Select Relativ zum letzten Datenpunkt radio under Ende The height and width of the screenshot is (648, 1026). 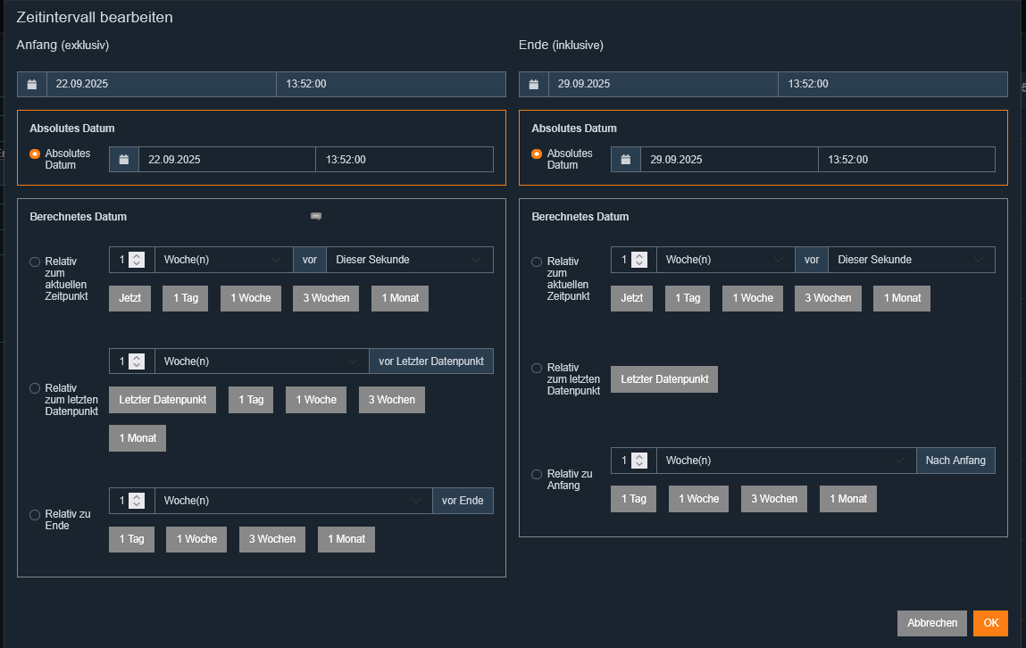coord(537,368)
